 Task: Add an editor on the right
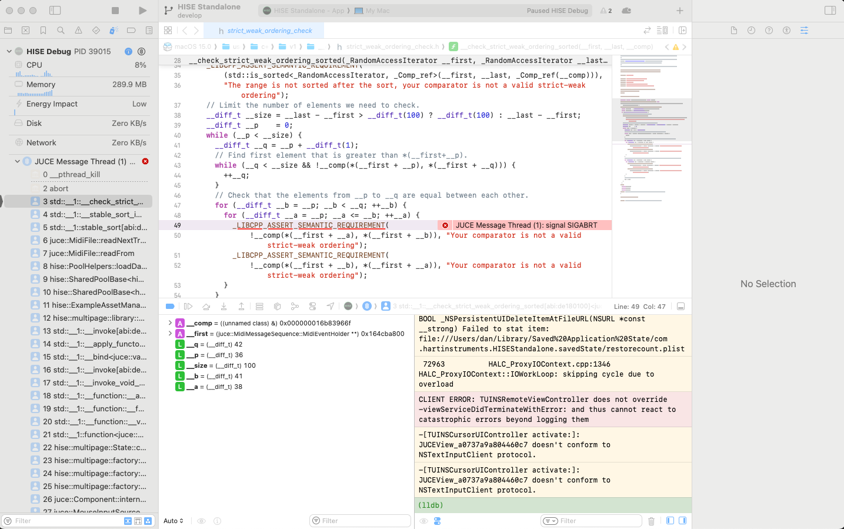[x=683, y=31]
